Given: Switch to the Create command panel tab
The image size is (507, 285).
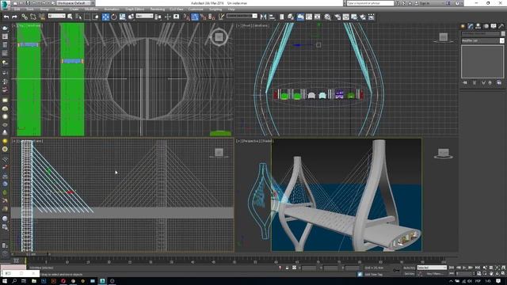Looking at the screenshot, I should 463,26.
